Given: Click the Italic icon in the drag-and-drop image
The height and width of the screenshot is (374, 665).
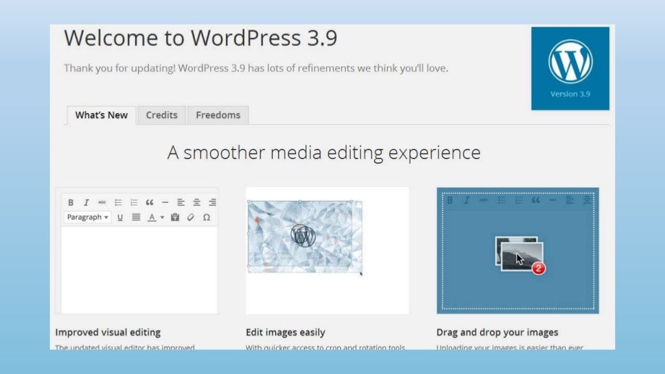Looking at the screenshot, I should point(466,200).
